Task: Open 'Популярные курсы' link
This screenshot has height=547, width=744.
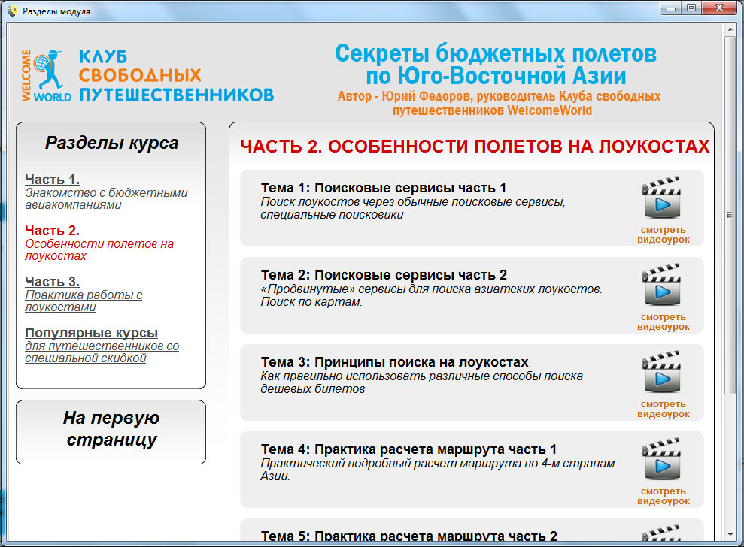Action: [91, 333]
